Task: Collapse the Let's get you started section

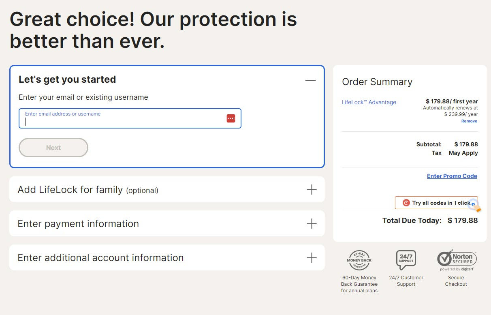Action: [x=310, y=80]
